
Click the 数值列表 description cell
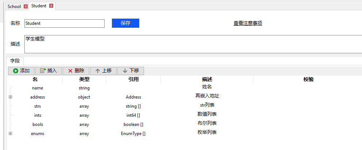tap(207, 114)
